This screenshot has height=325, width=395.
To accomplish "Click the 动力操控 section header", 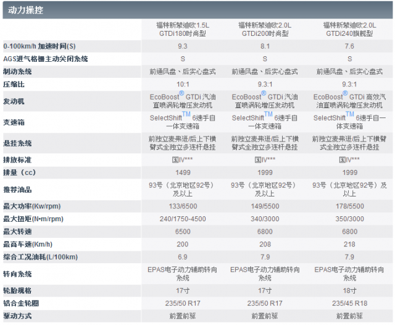I will click(x=197, y=10).
